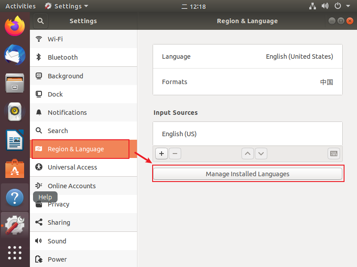The width and height of the screenshot is (357, 267).
Task: Launch Firefox from the dock
Action: click(x=15, y=26)
